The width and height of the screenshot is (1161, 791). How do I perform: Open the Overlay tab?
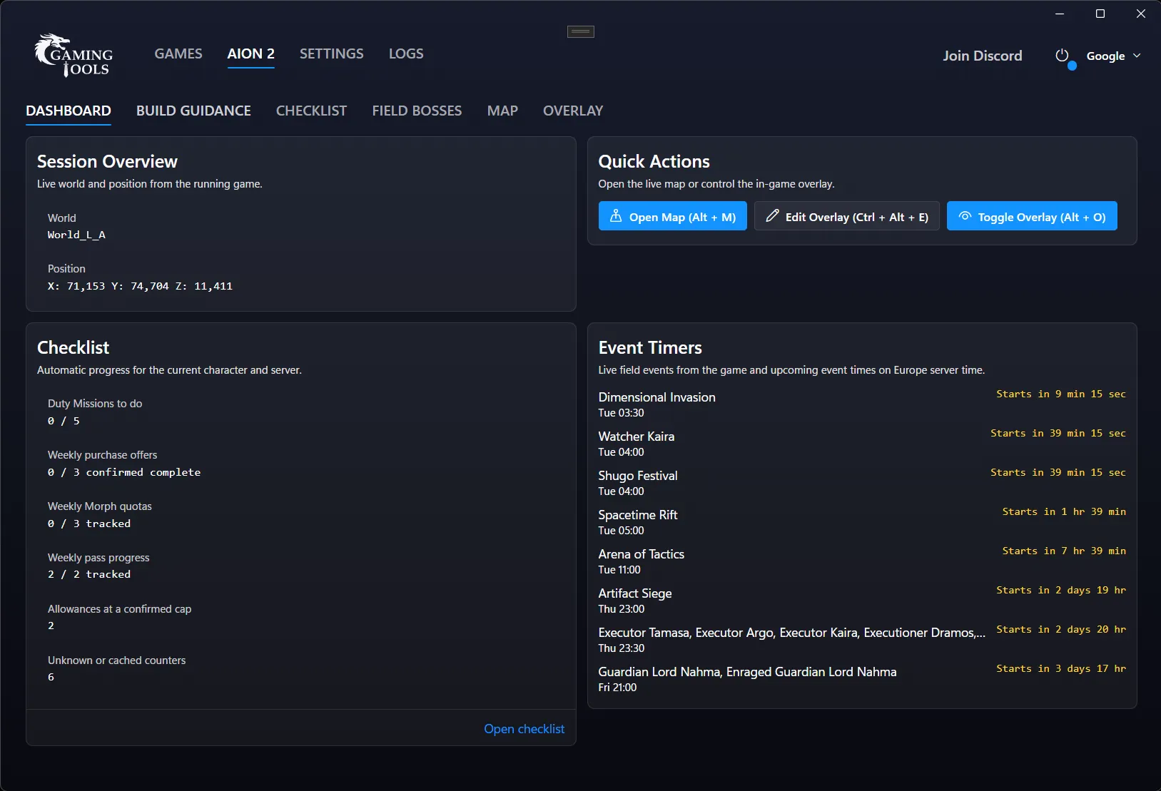coord(573,111)
